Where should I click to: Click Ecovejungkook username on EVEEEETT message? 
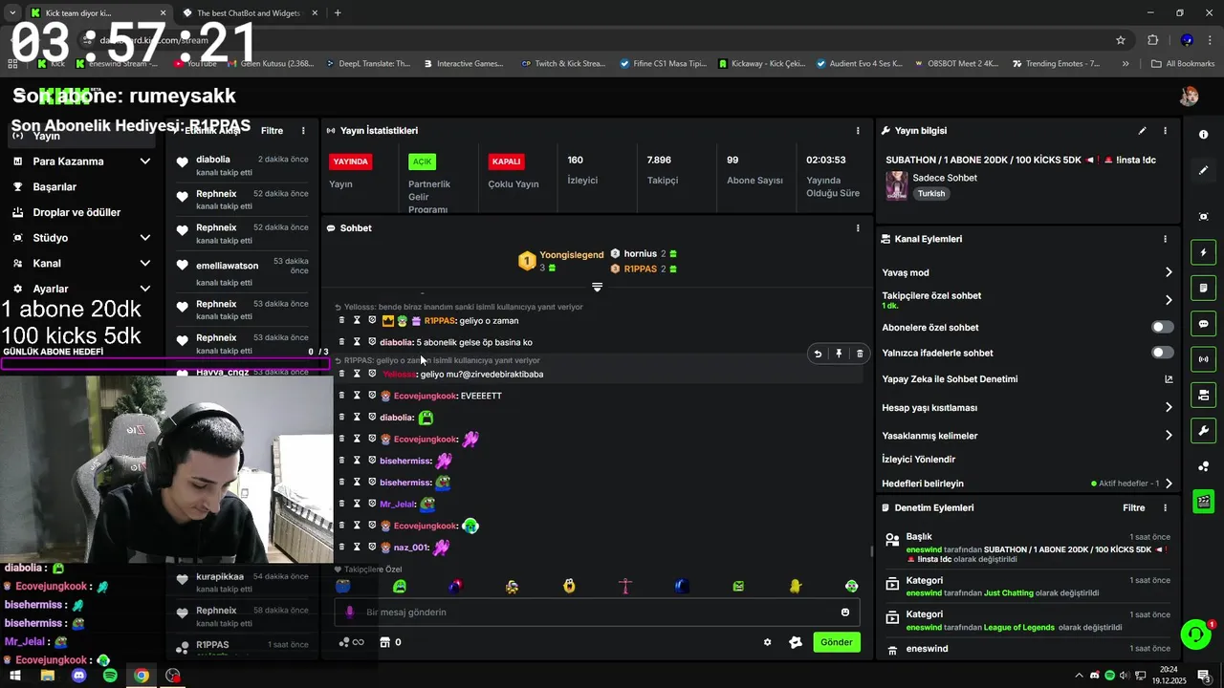(x=425, y=396)
